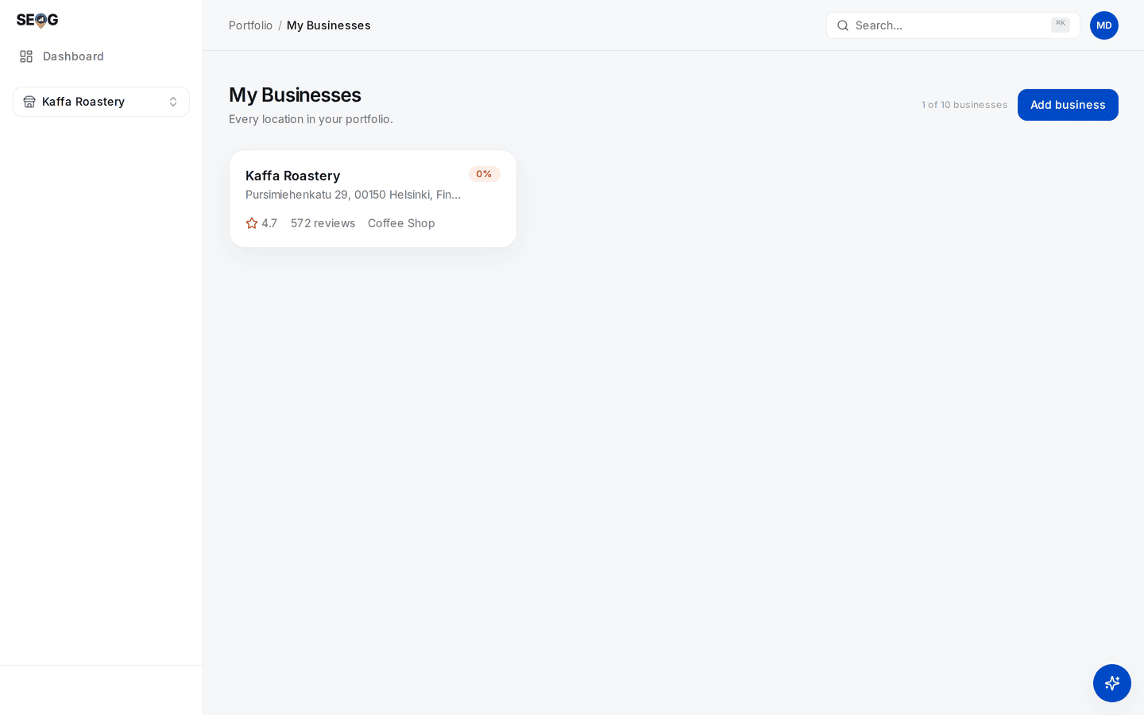Viewport: 1144px width, 715px height.
Task: Click the Dashboard grid icon
Action: pos(26,56)
